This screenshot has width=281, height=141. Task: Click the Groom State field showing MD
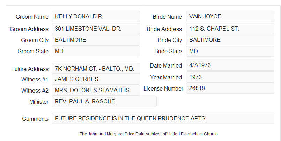pyautogui.click(x=96, y=51)
